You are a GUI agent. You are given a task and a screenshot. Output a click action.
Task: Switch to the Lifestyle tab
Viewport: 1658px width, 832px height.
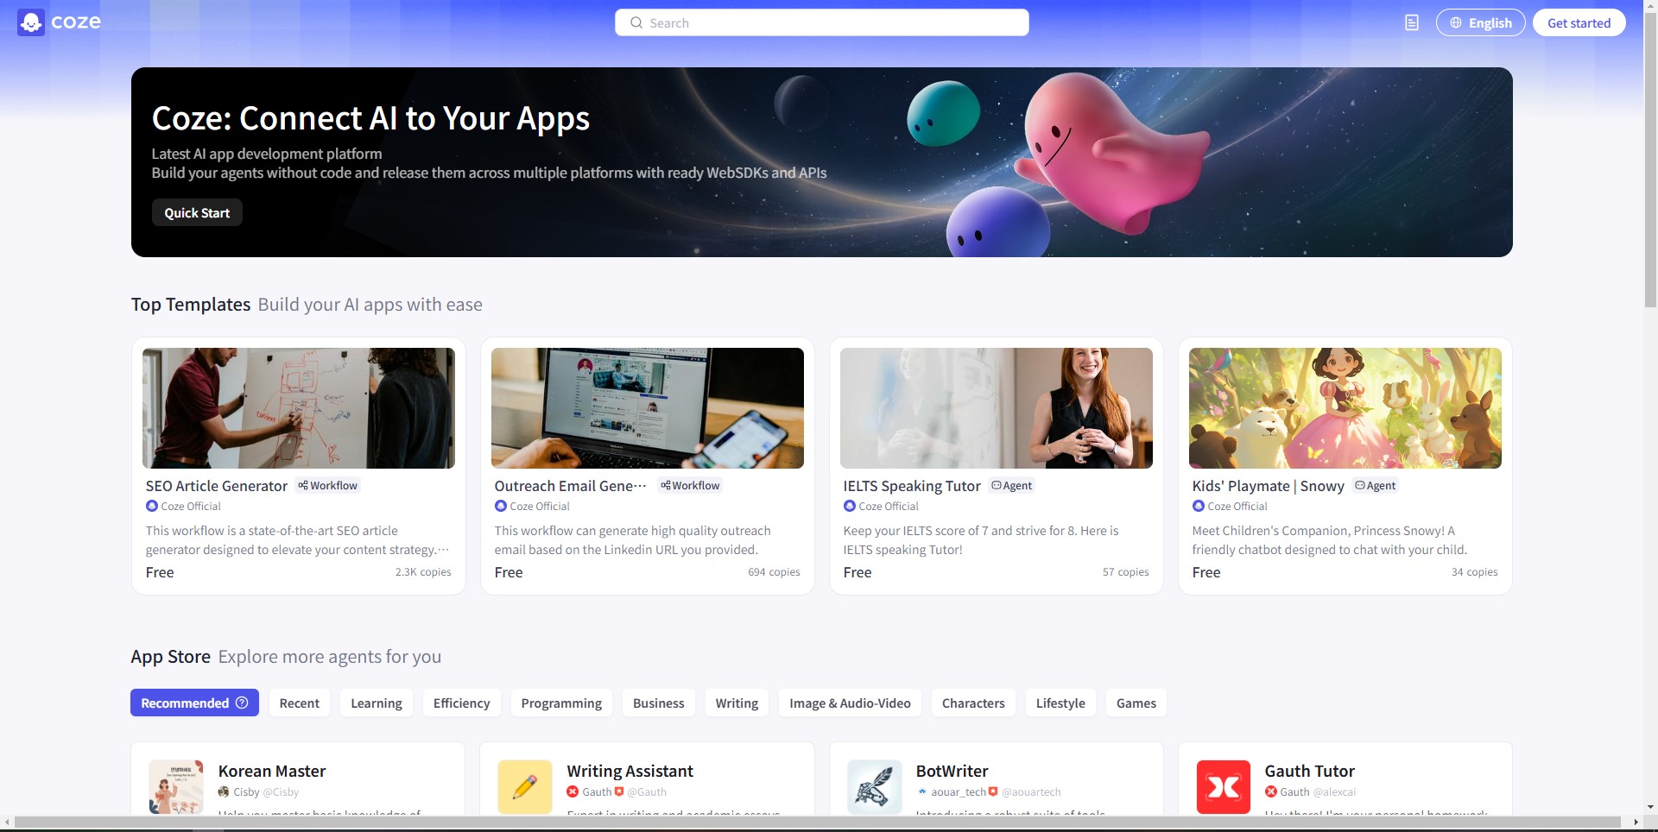coord(1060,703)
